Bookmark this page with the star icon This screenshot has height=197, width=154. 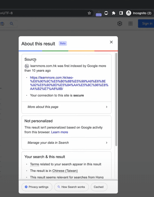[x=89, y=13]
